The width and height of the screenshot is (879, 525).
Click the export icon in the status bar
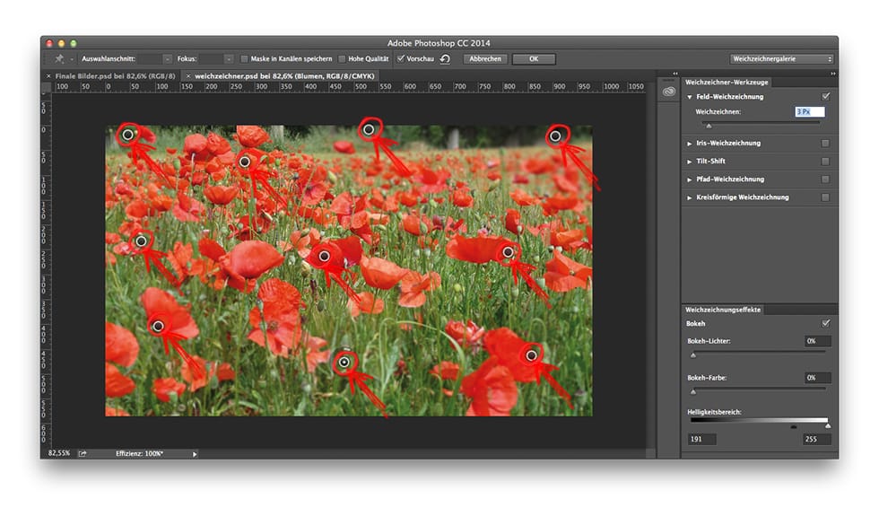coord(83,453)
